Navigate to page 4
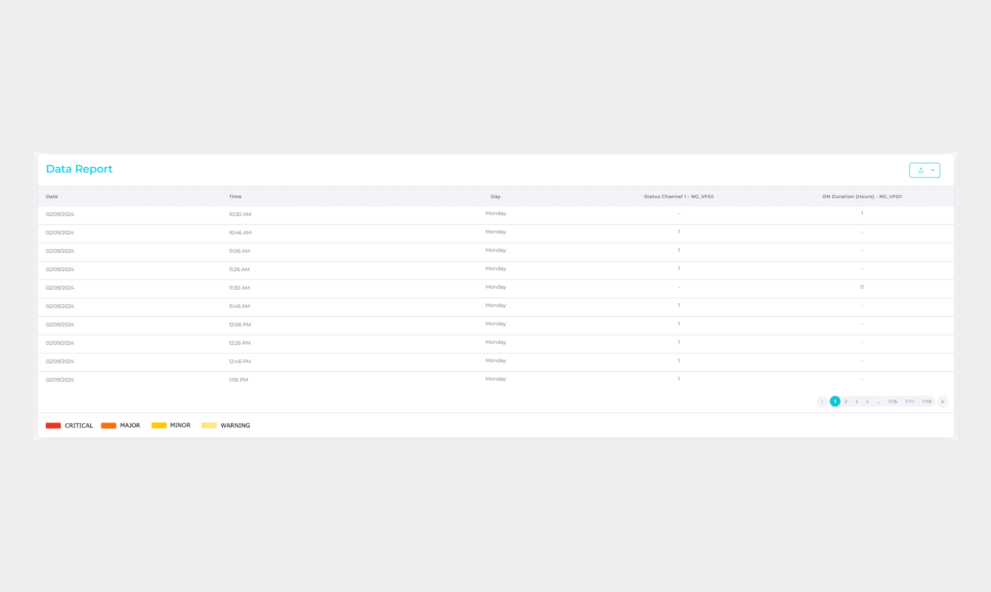The width and height of the screenshot is (991, 592). pos(868,402)
